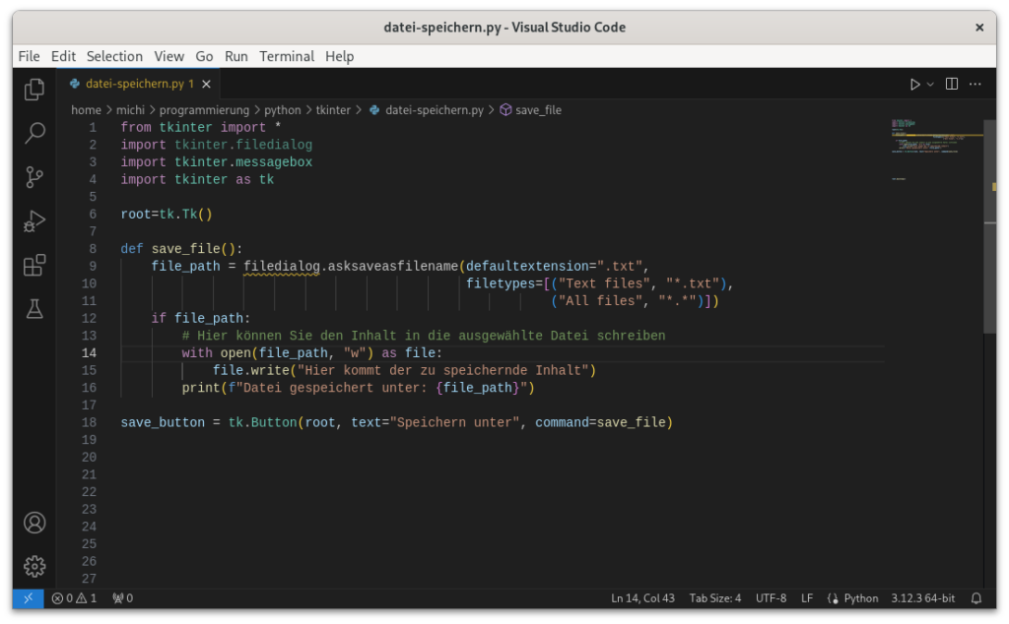This screenshot has width=1009, height=624.
Task: Click 'tkinter.messagebox' on line 3
Action: [x=243, y=162]
